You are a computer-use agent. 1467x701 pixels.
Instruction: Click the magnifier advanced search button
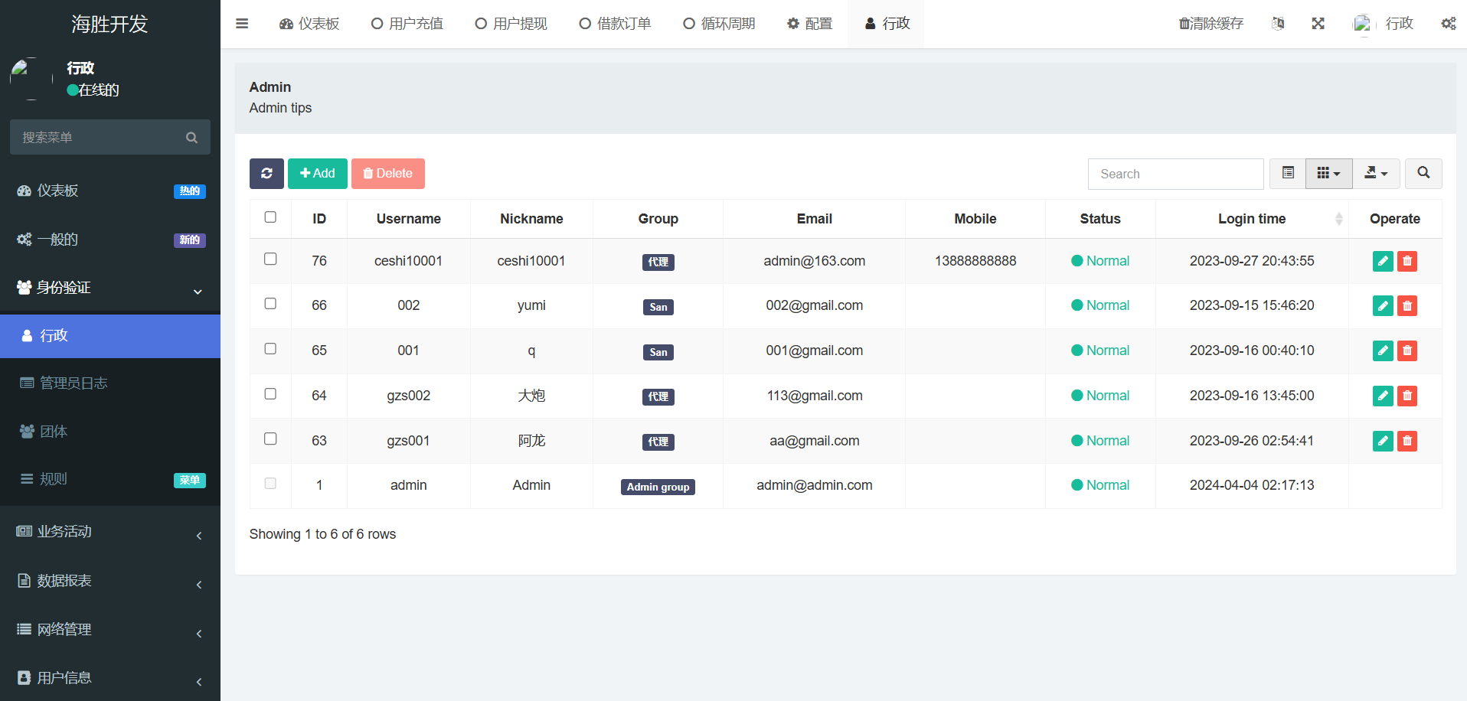[1423, 174]
